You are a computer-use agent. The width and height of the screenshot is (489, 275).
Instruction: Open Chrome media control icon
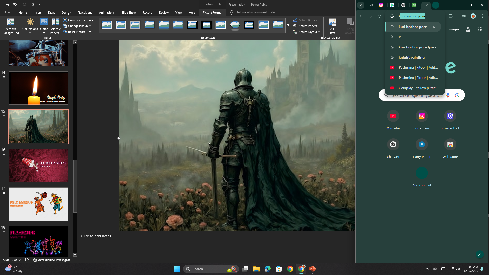click(464, 16)
